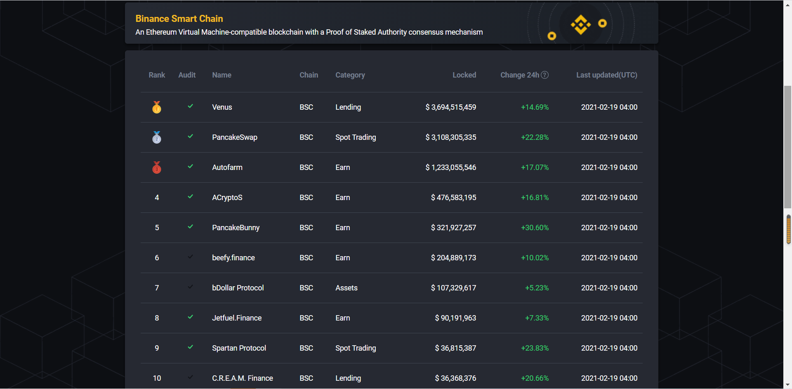Click the Last updated(UTC) column header
The width and height of the screenshot is (792, 389).
coord(606,75)
